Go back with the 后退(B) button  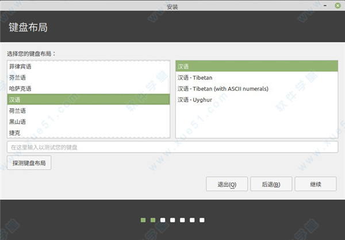[x=271, y=184]
